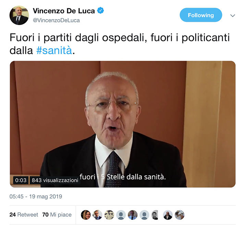This screenshot has height=225, width=243.
Task: Open first default gray silhouette avatar
Action: (121, 215)
